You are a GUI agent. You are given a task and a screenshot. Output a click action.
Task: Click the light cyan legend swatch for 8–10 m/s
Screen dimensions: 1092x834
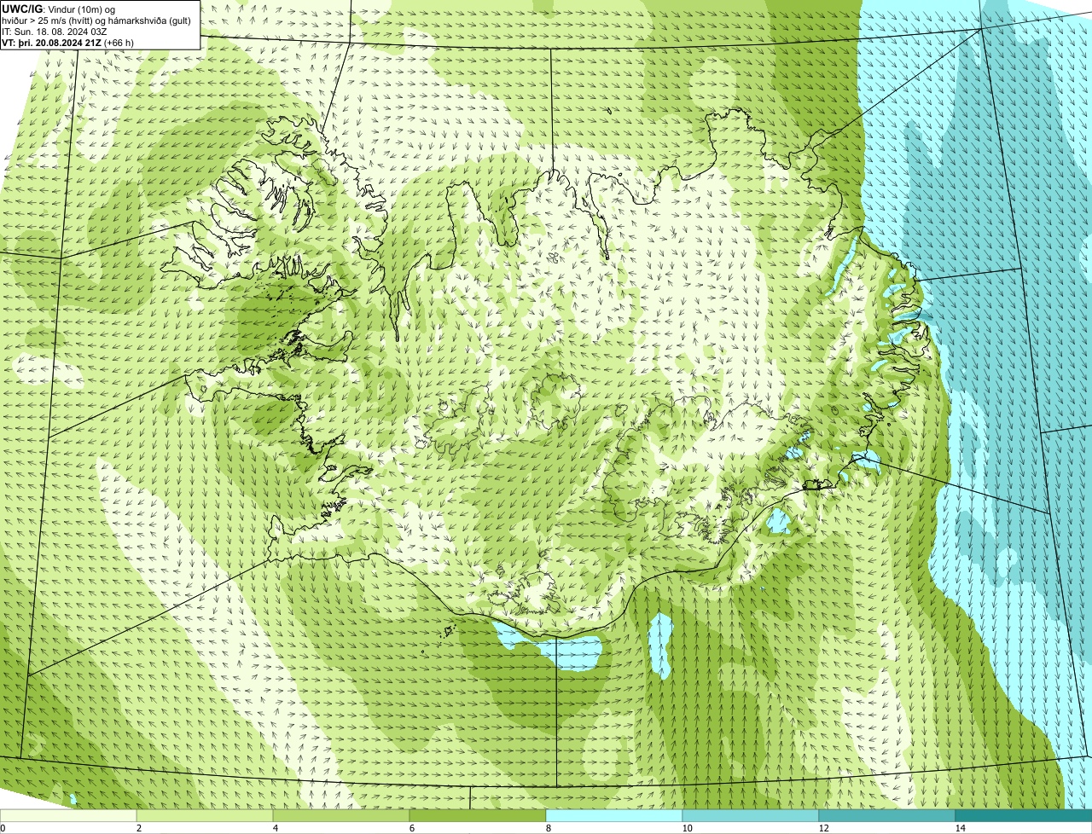[x=614, y=816]
